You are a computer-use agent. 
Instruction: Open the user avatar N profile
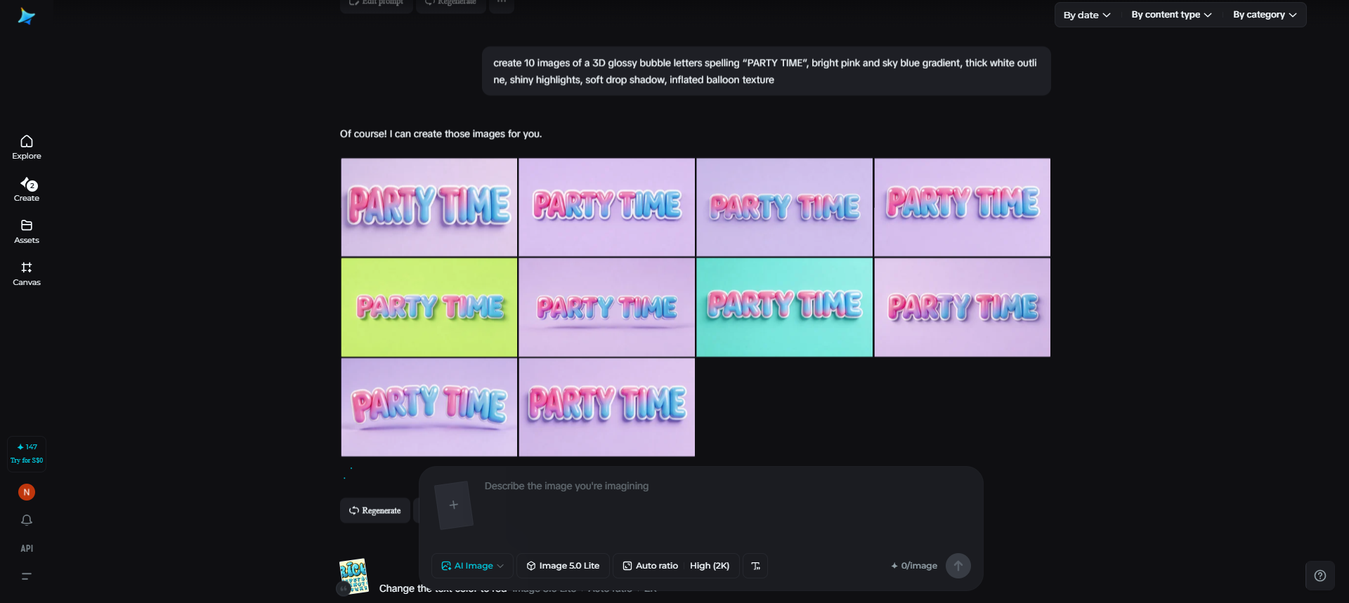tap(27, 492)
